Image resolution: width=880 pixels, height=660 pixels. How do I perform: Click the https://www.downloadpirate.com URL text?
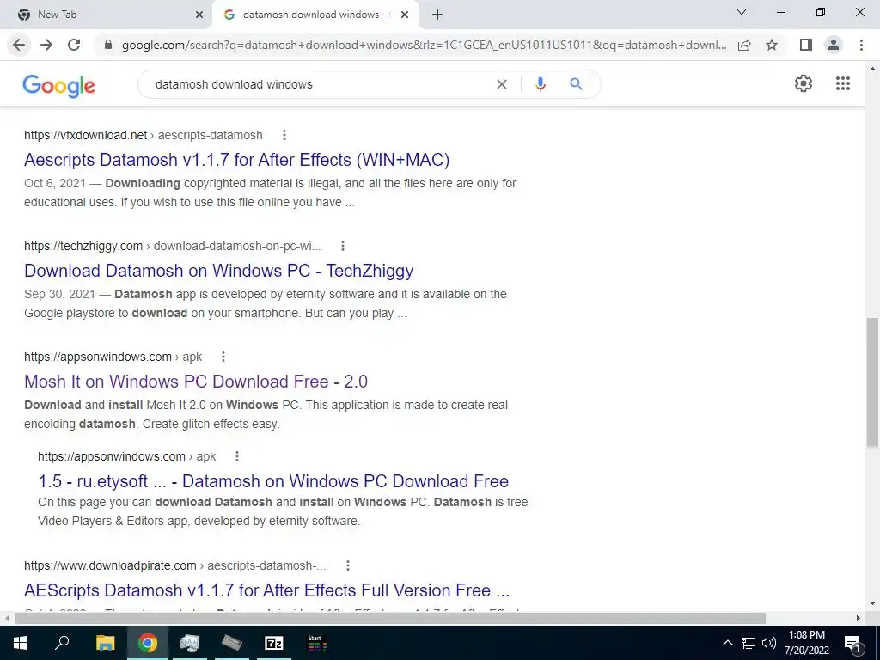pyautogui.click(x=110, y=565)
